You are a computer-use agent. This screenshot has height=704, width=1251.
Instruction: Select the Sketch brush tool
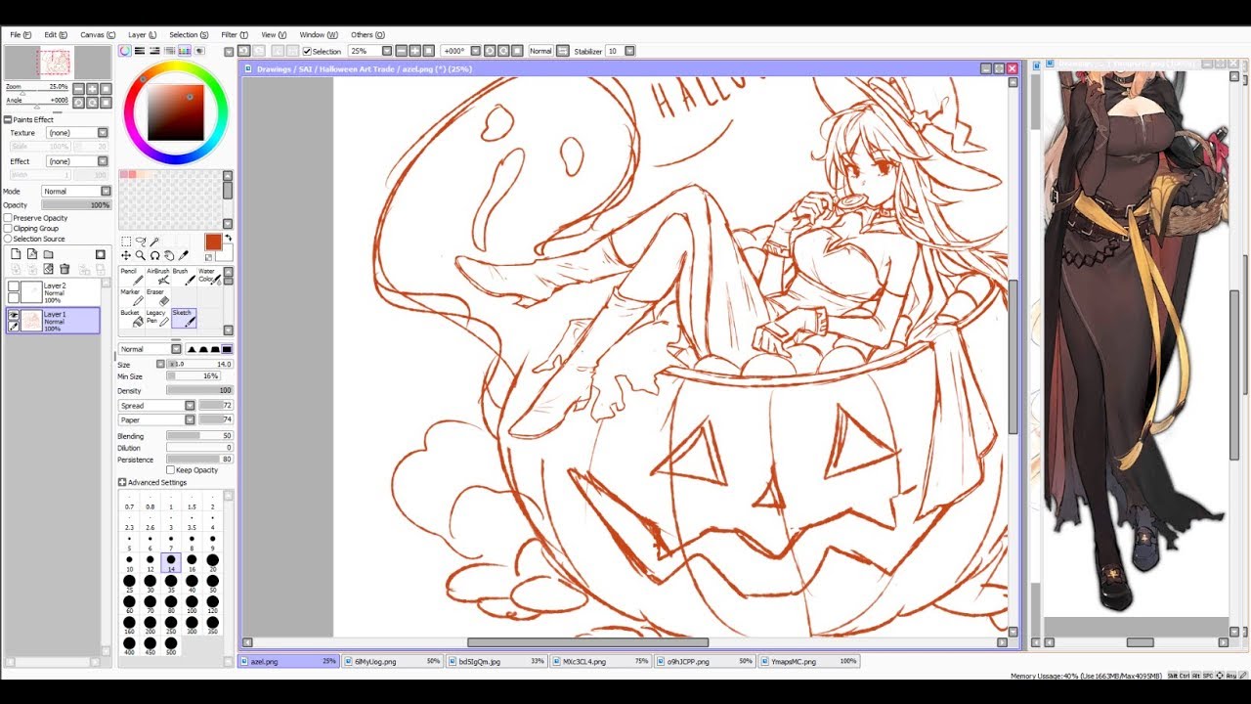point(184,319)
